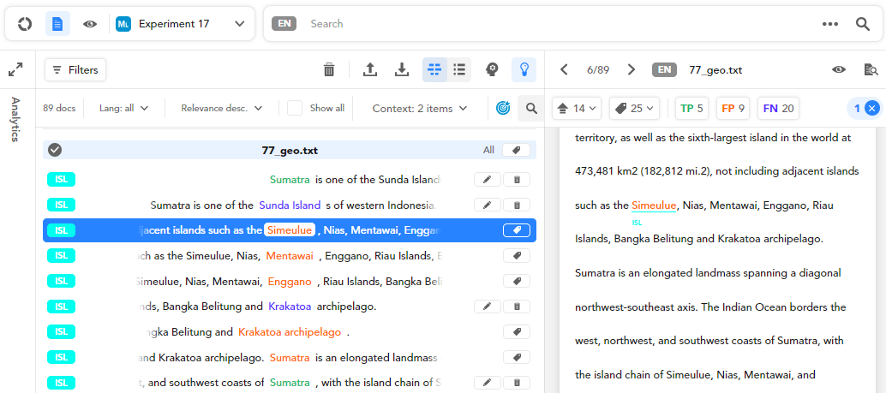Expand the Analytics panel arrows icon
Image resolution: width=886 pixels, height=393 pixels.
click(x=15, y=70)
